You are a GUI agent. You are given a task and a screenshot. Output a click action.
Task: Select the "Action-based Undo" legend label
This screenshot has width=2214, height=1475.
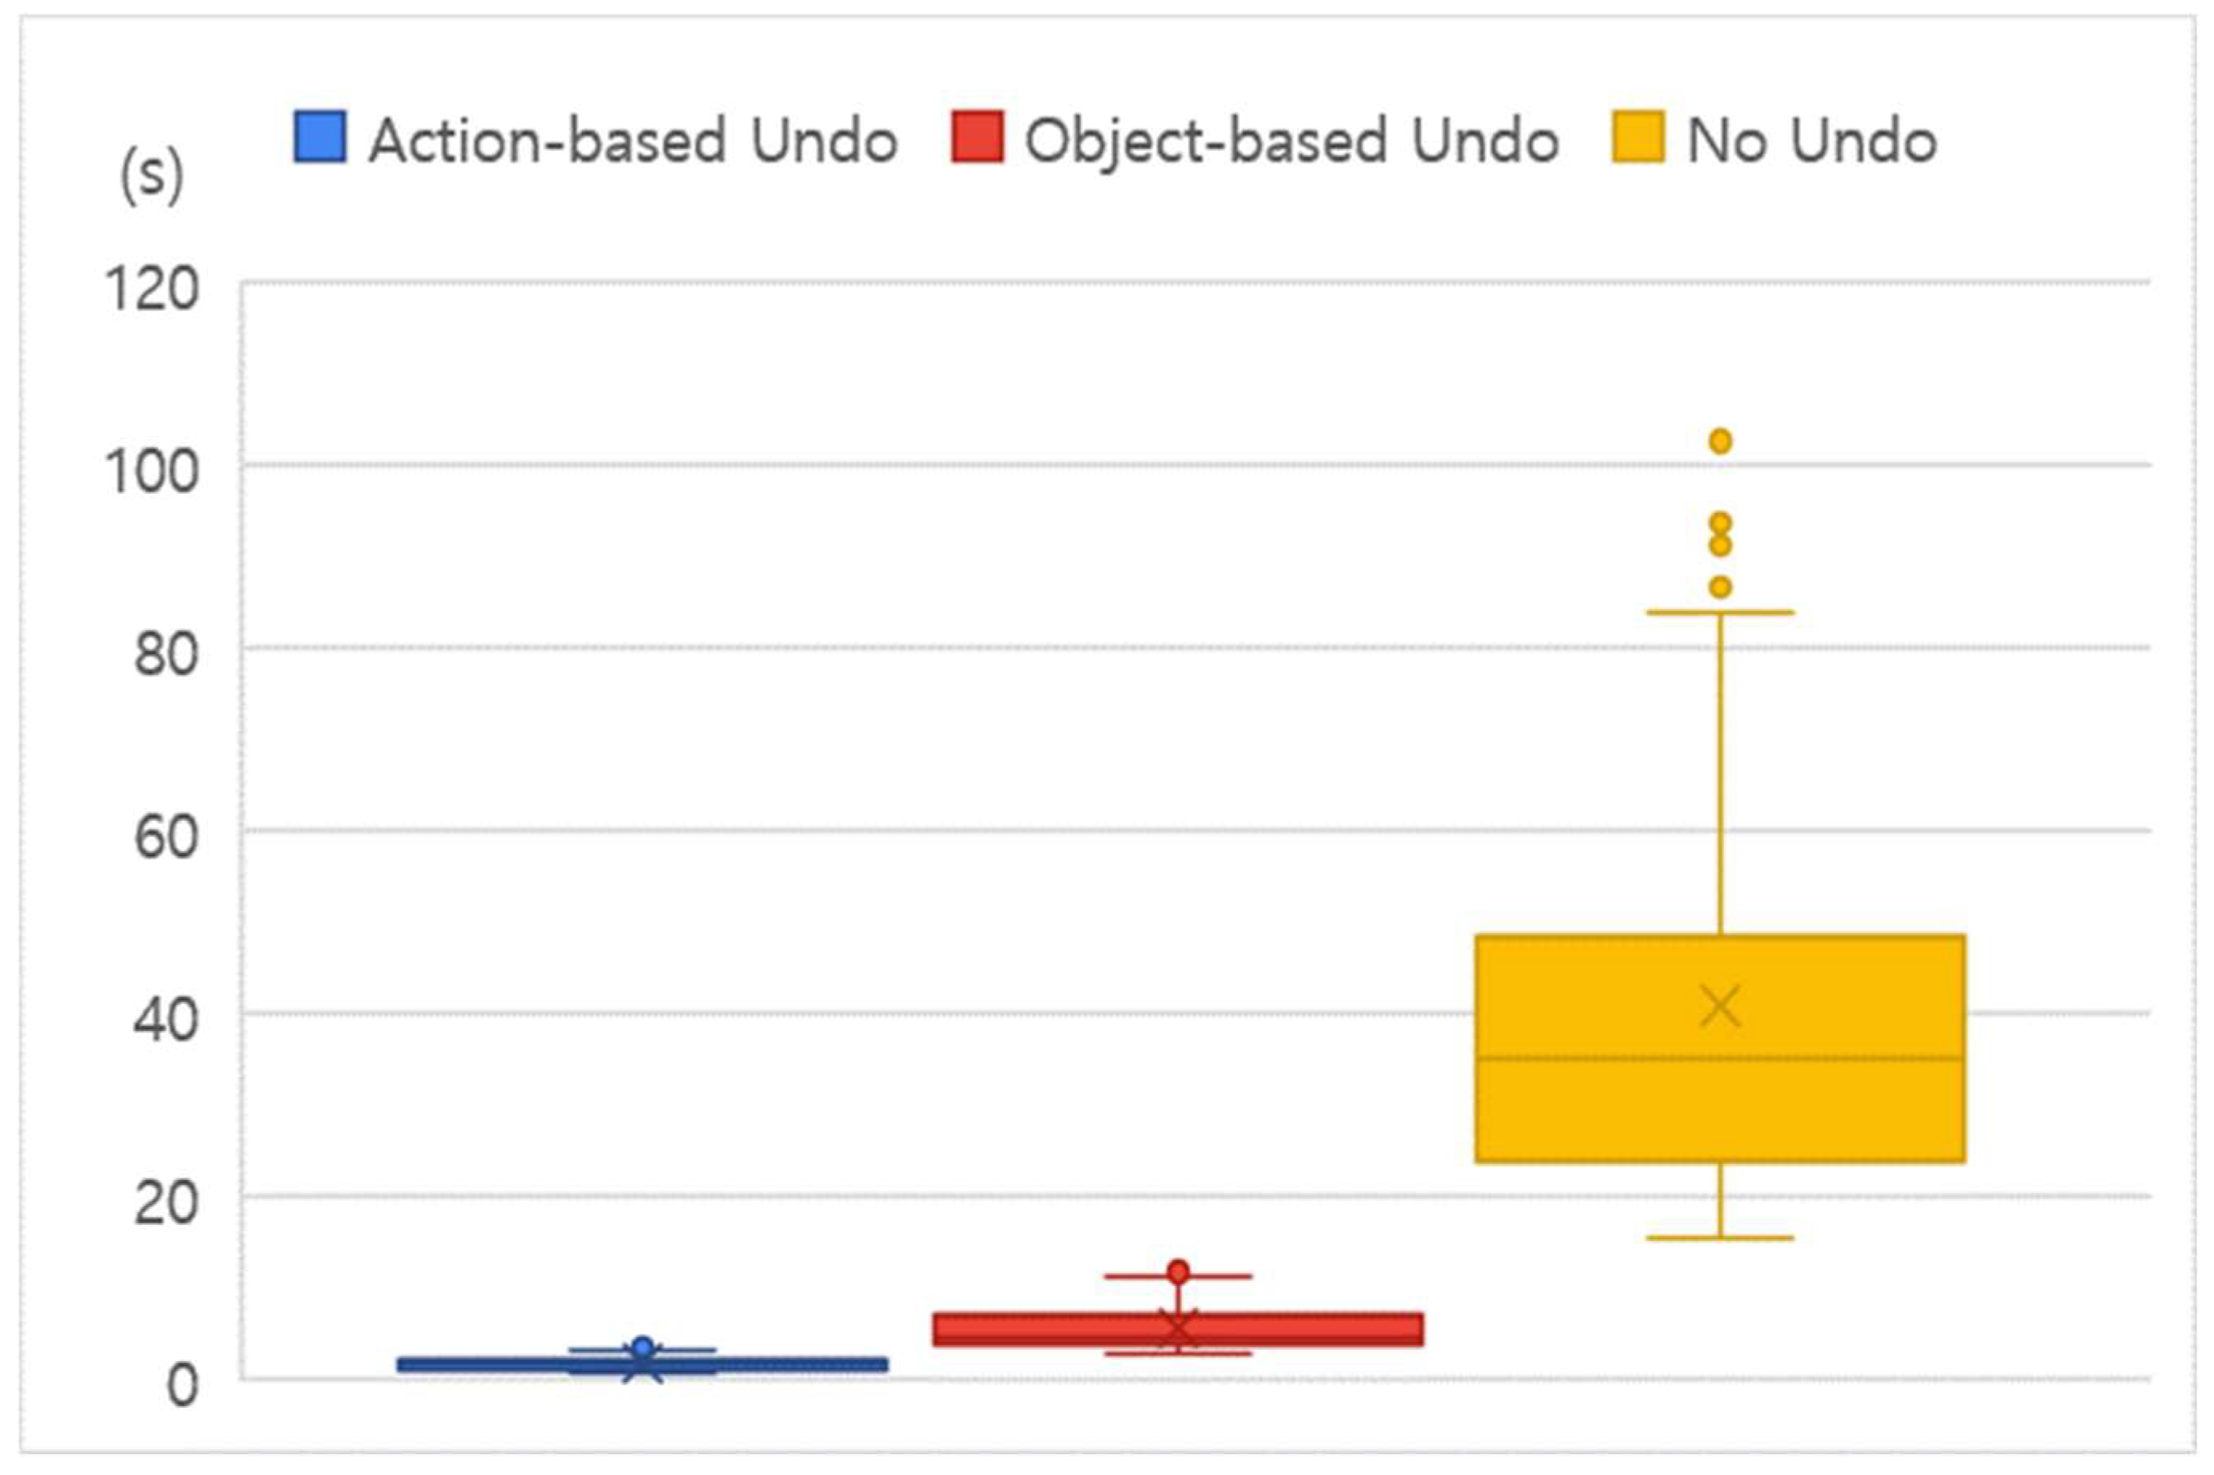coord(633,141)
